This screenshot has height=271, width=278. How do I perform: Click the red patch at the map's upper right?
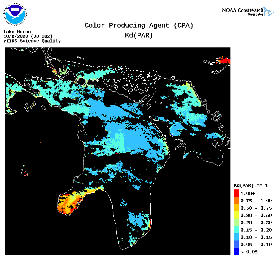tap(224, 61)
